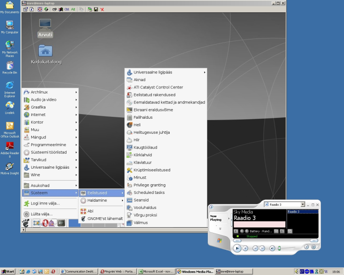Open Universaalne ligipääs in Eelistused list

(166, 72)
